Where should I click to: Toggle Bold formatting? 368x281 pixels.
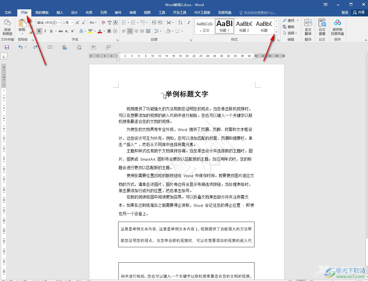tap(39, 31)
